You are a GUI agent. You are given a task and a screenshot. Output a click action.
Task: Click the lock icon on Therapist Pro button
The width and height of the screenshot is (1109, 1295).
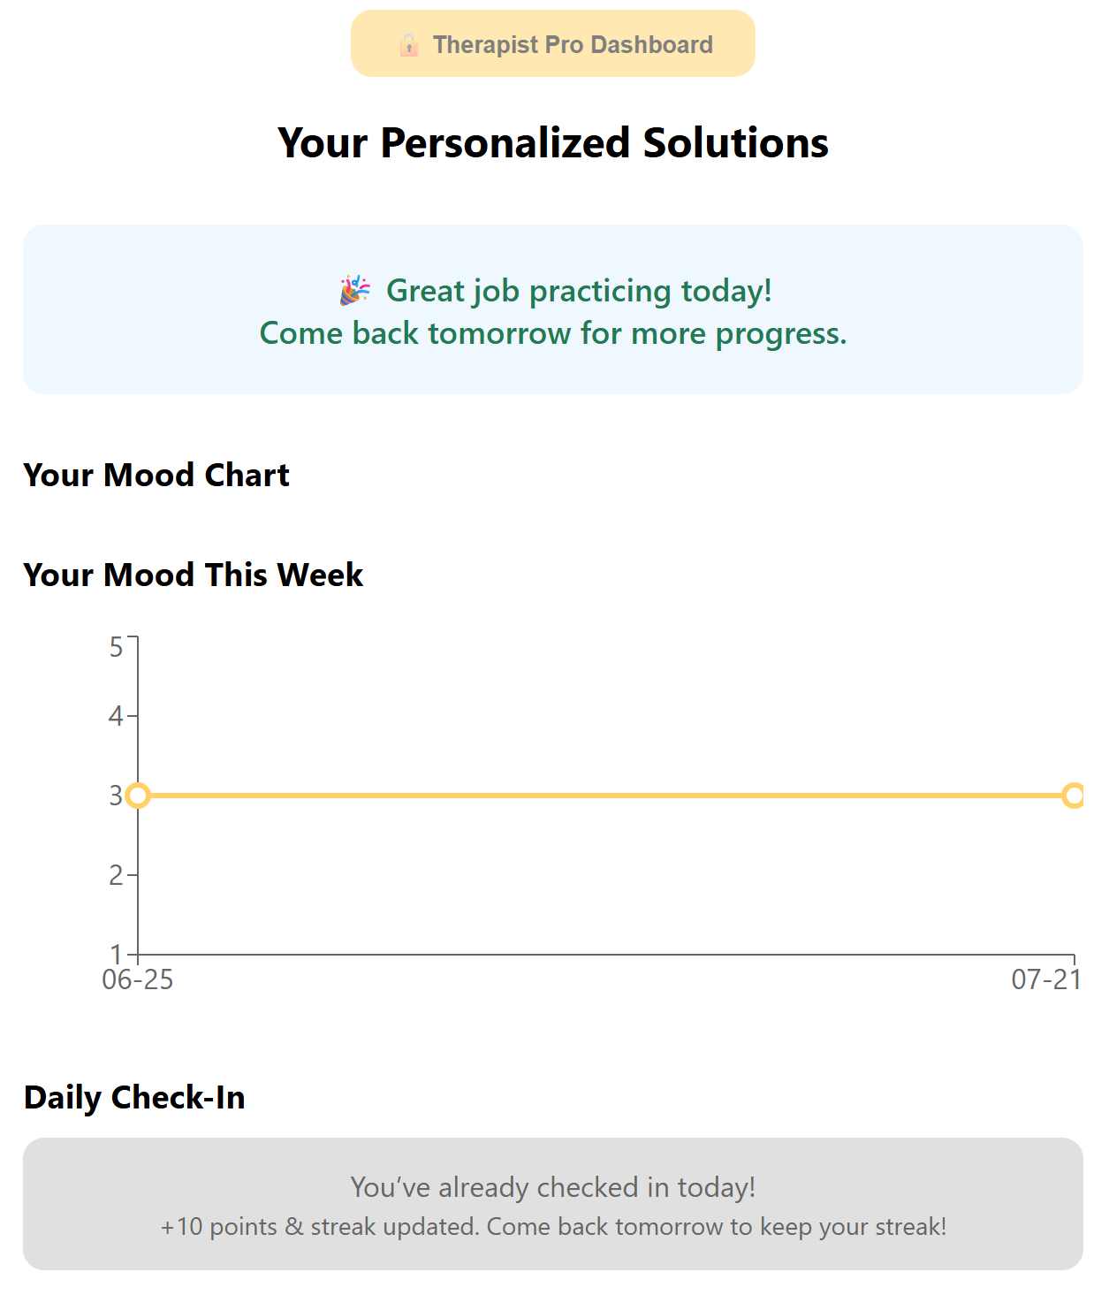pyautogui.click(x=408, y=44)
